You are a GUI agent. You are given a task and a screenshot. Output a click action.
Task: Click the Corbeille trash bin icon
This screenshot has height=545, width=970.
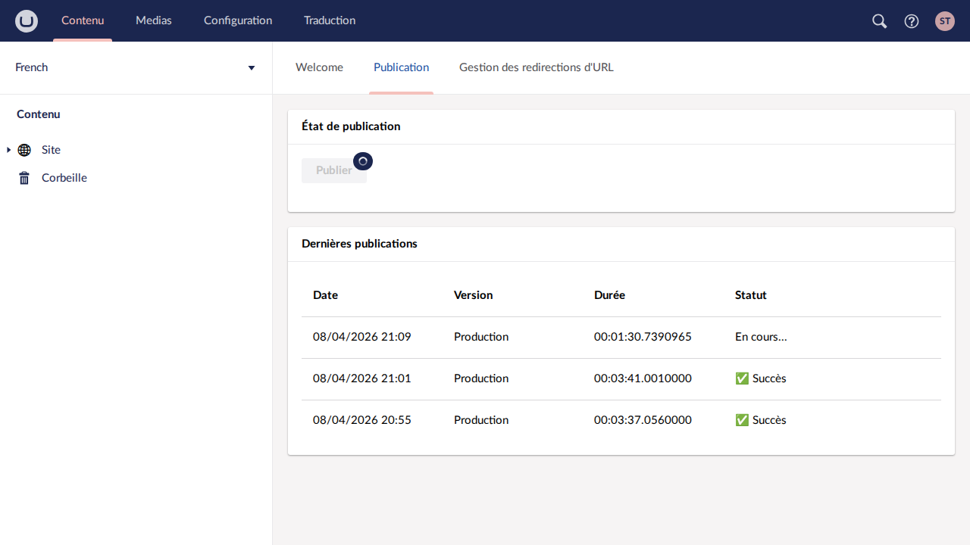(24, 178)
